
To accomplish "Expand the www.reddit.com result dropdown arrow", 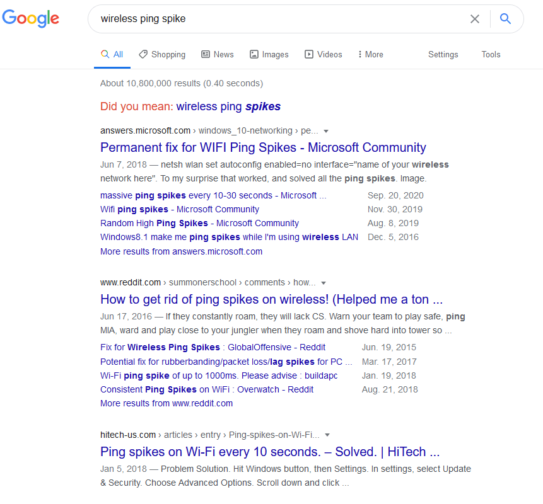I will [x=324, y=283].
